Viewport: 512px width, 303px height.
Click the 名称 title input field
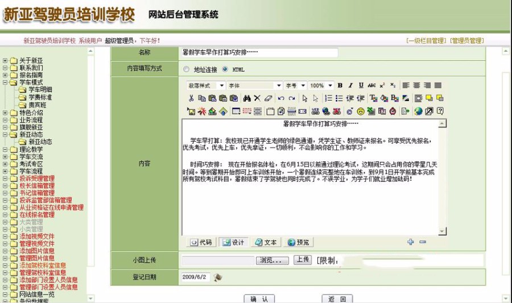click(x=259, y=52)
